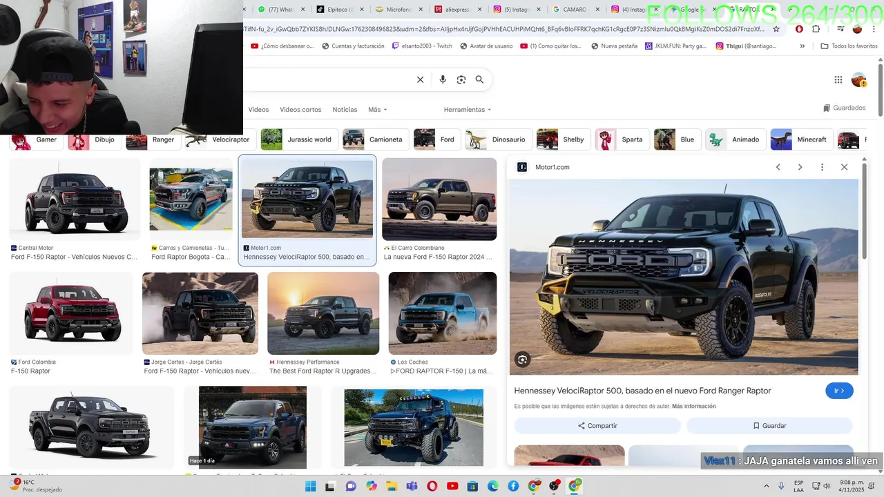
Task: Open the three-dot menu in preview panel
Action: click(x=822, y=167)
